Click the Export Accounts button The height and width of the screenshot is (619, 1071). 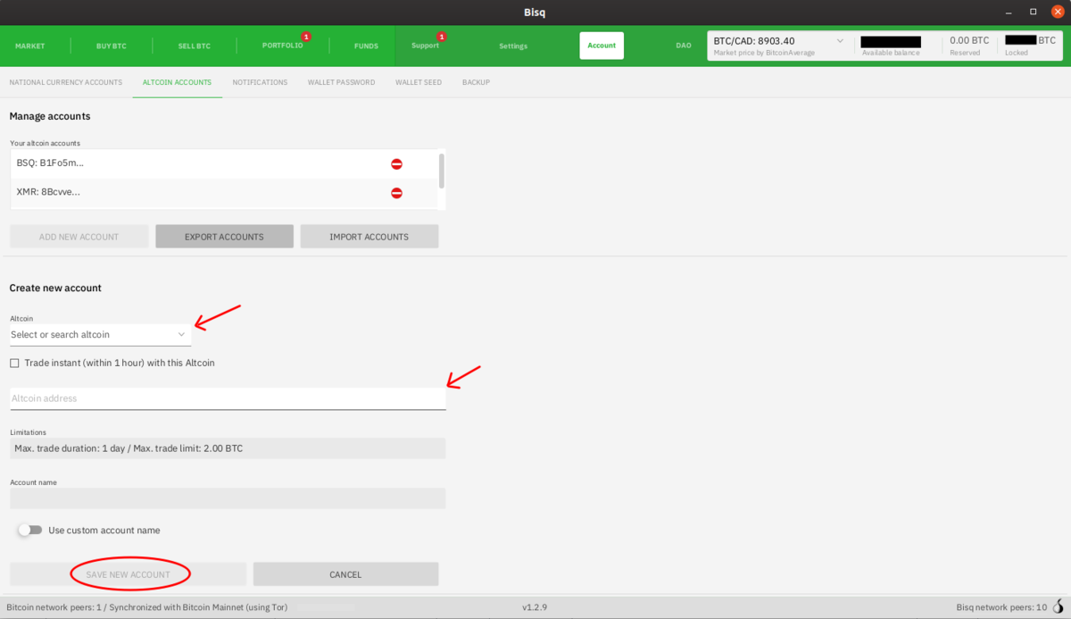click(x=224, y=237)
